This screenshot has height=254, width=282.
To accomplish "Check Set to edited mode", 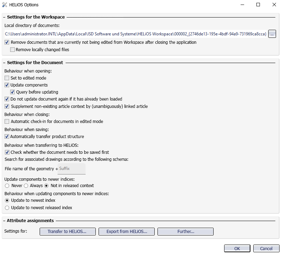I will [x=7, y=78].
